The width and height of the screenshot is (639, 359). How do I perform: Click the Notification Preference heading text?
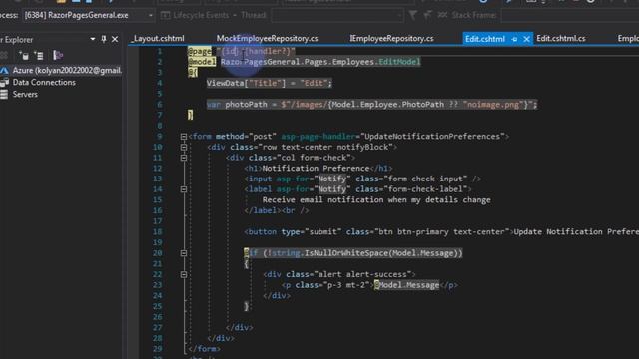click(x=316, y=169)
